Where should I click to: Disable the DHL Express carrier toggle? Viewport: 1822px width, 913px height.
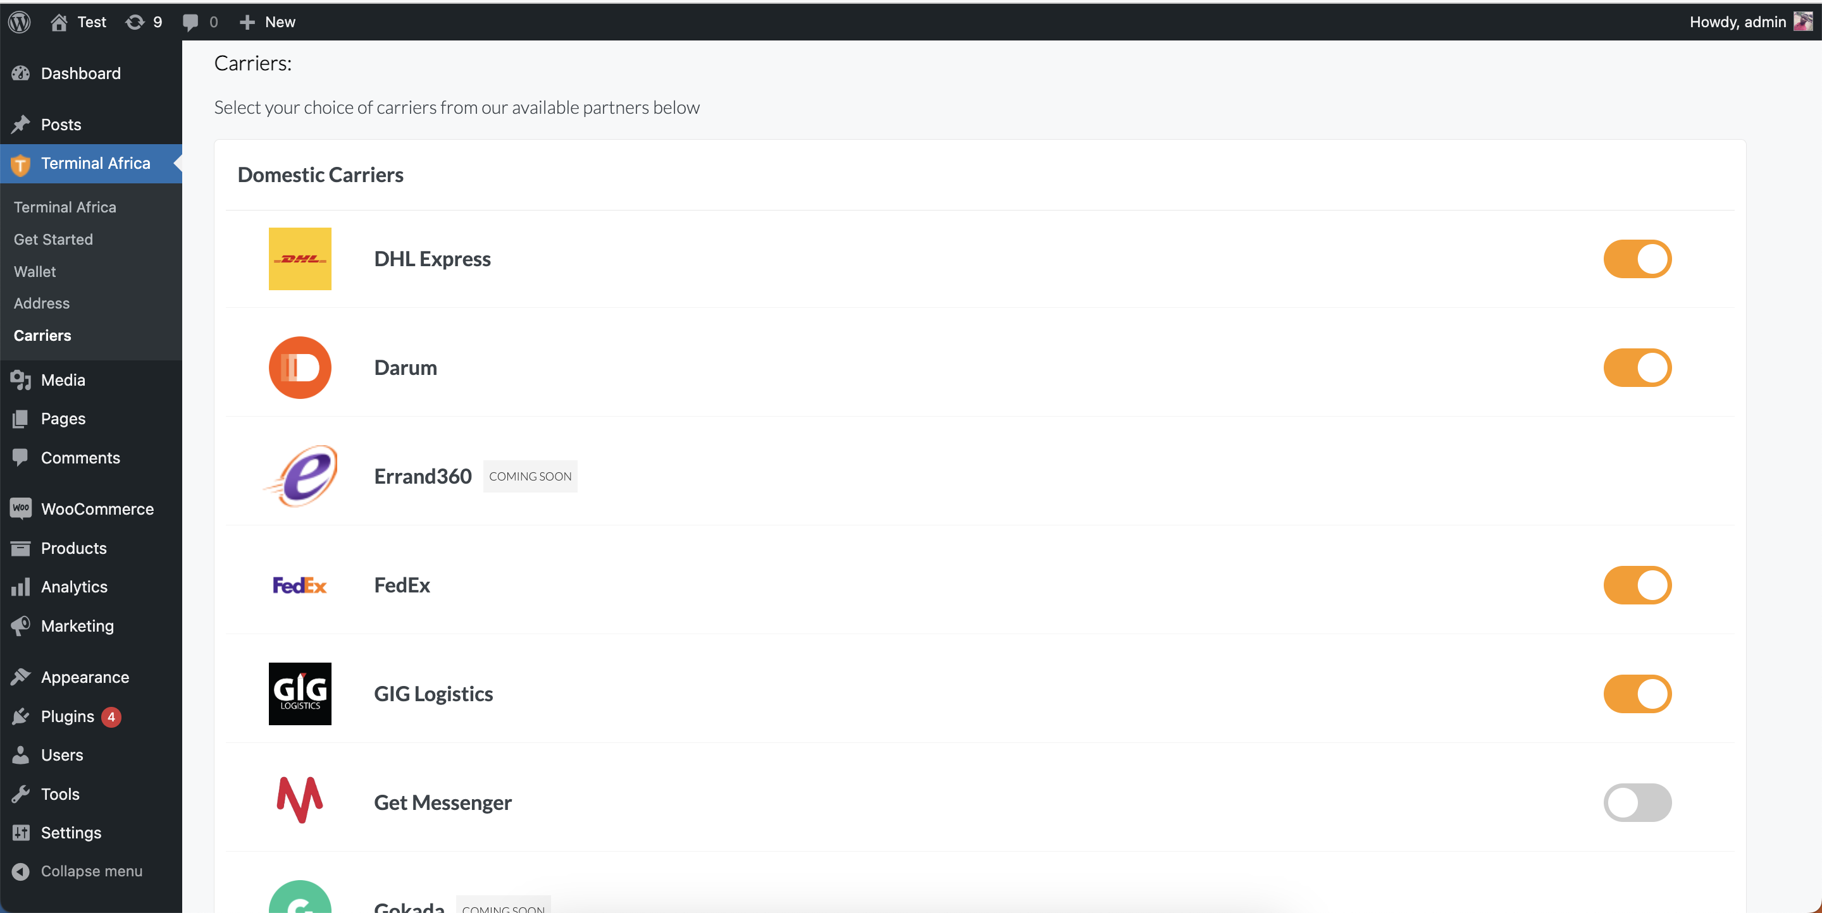pyautogui.click(x=1637, y=259)
